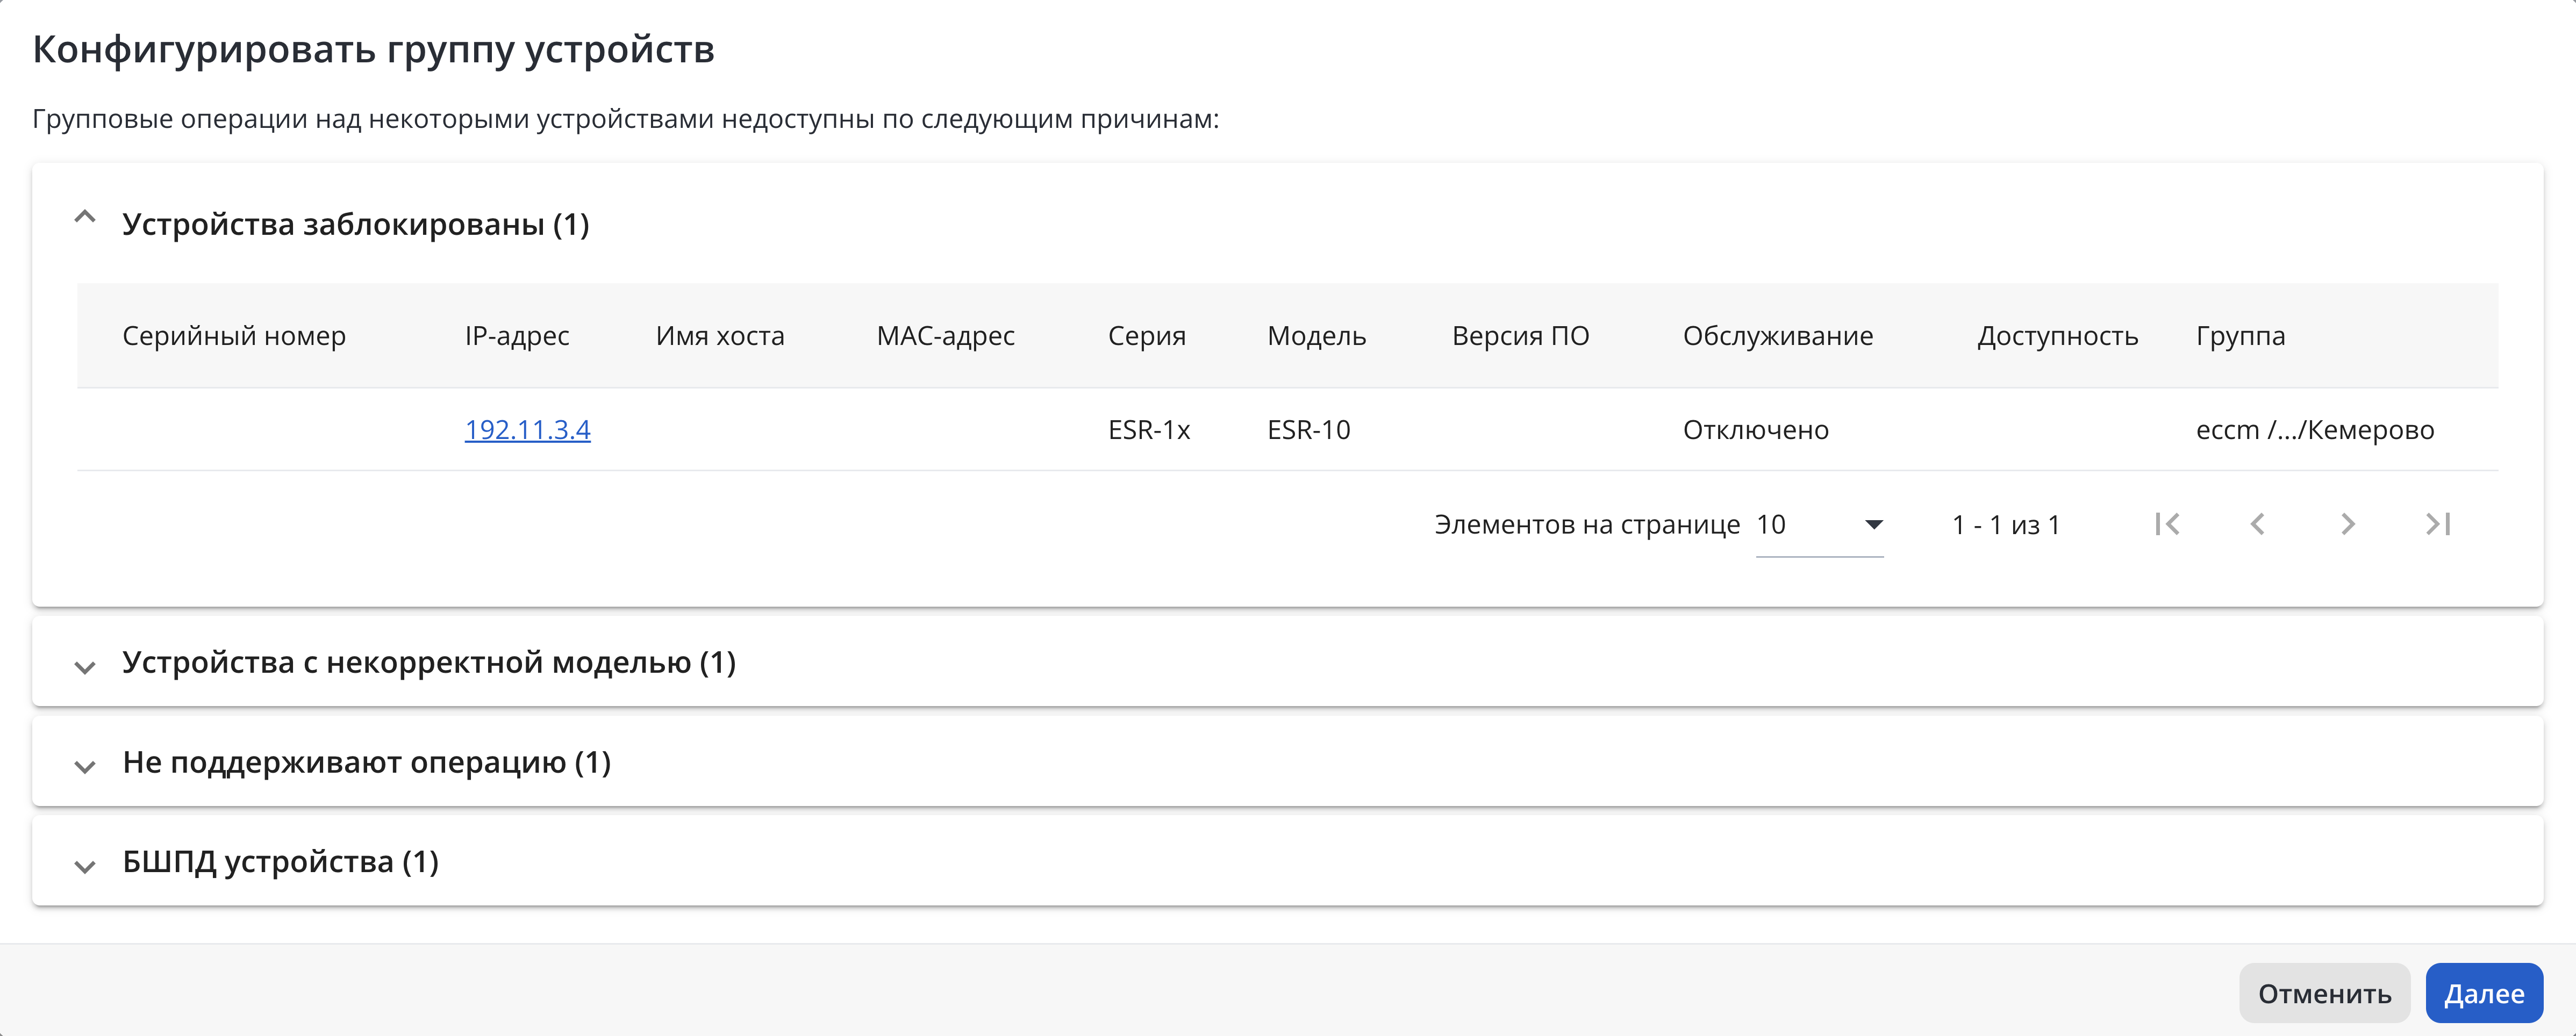Image resolution: width=2576 pixels, height=1036 pixels.
Task: Open the 192.11.3.4 IP address link
Action: [527, 430]
